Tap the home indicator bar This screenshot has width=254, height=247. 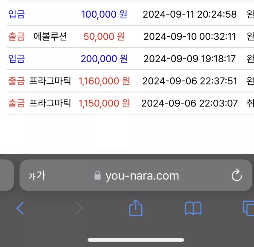136,240
